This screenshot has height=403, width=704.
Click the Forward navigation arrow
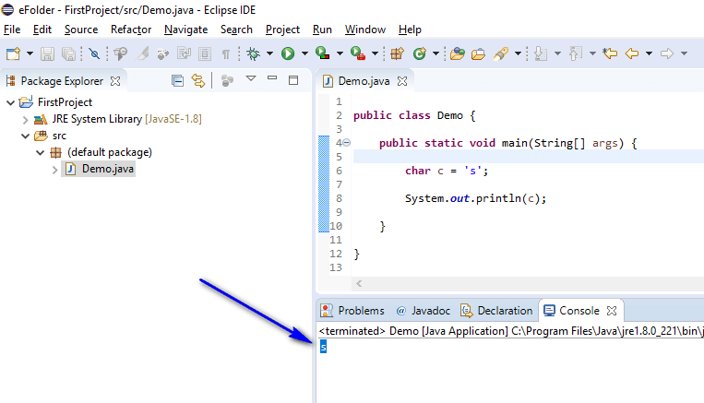point(667,53)
